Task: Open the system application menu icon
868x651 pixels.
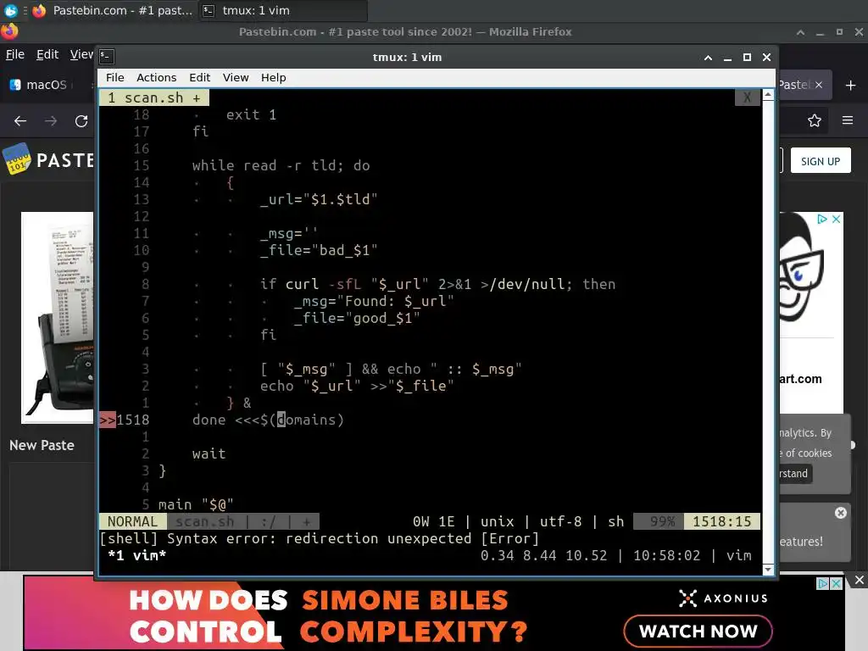Action: click(10, 10)
